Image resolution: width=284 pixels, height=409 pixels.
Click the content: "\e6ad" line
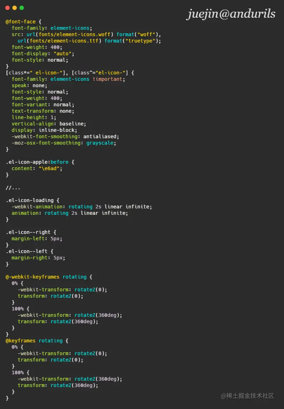tap(37, 168)
